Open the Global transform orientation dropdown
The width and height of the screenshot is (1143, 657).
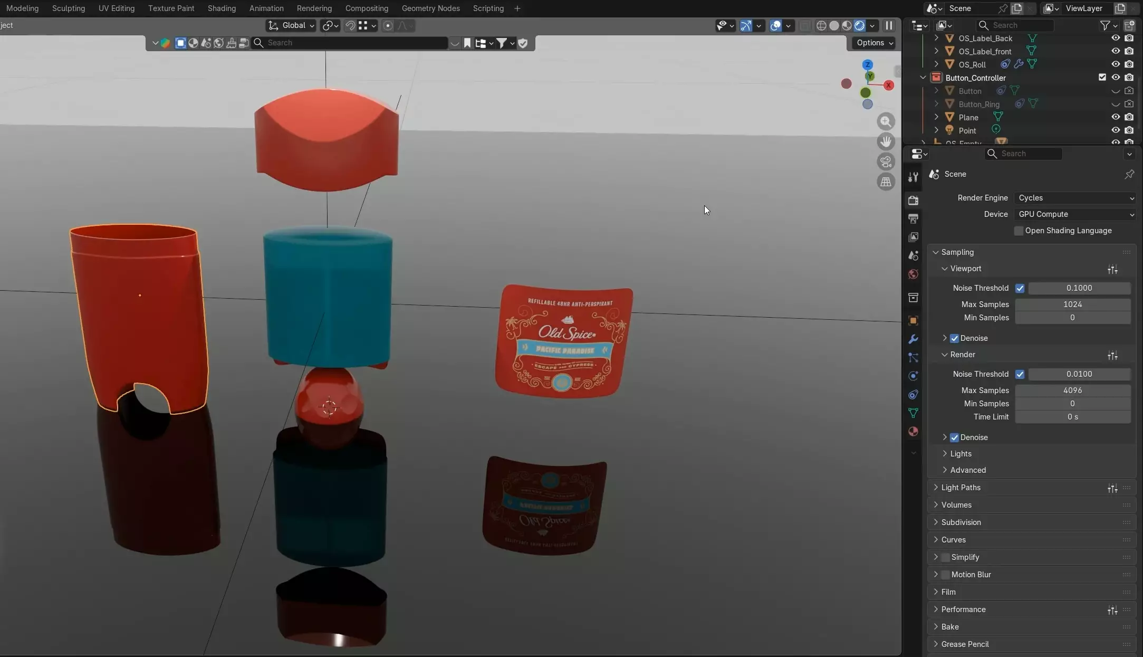tap(291, 25)
